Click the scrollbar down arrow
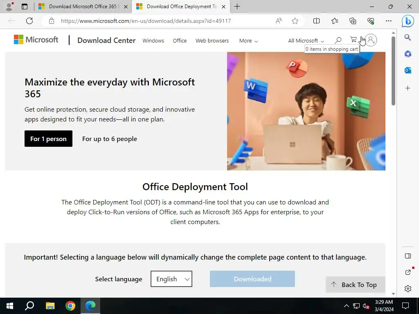This screenshot has width=419, height=314. click(x=393, y=294)
